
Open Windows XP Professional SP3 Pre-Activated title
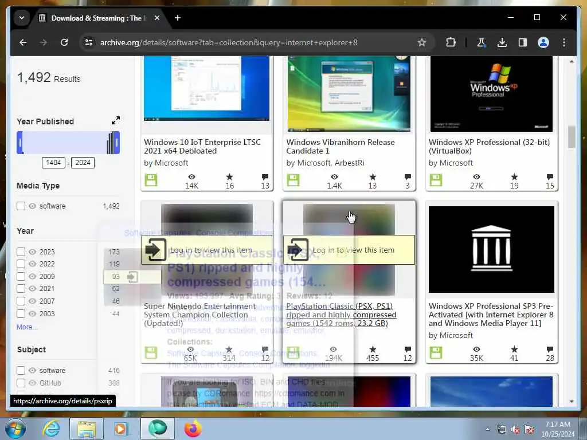(491, 315)
